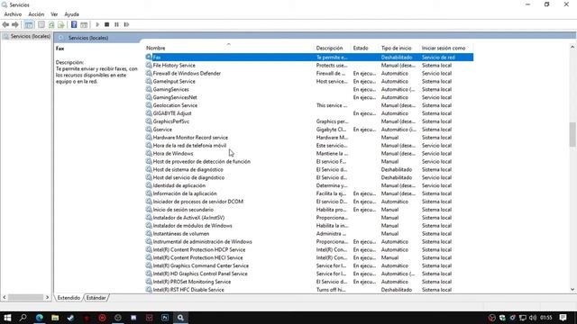Viewport: 577px width, 324px height.
Task: Select the Geolocation Service row
Action: tap(309, 105)
